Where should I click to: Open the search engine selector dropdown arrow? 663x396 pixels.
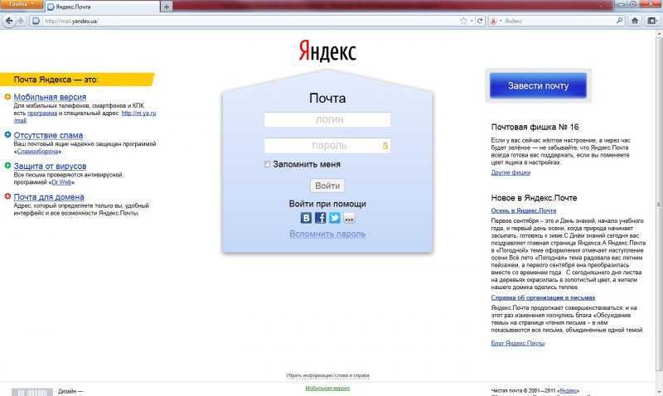point(501,21)
